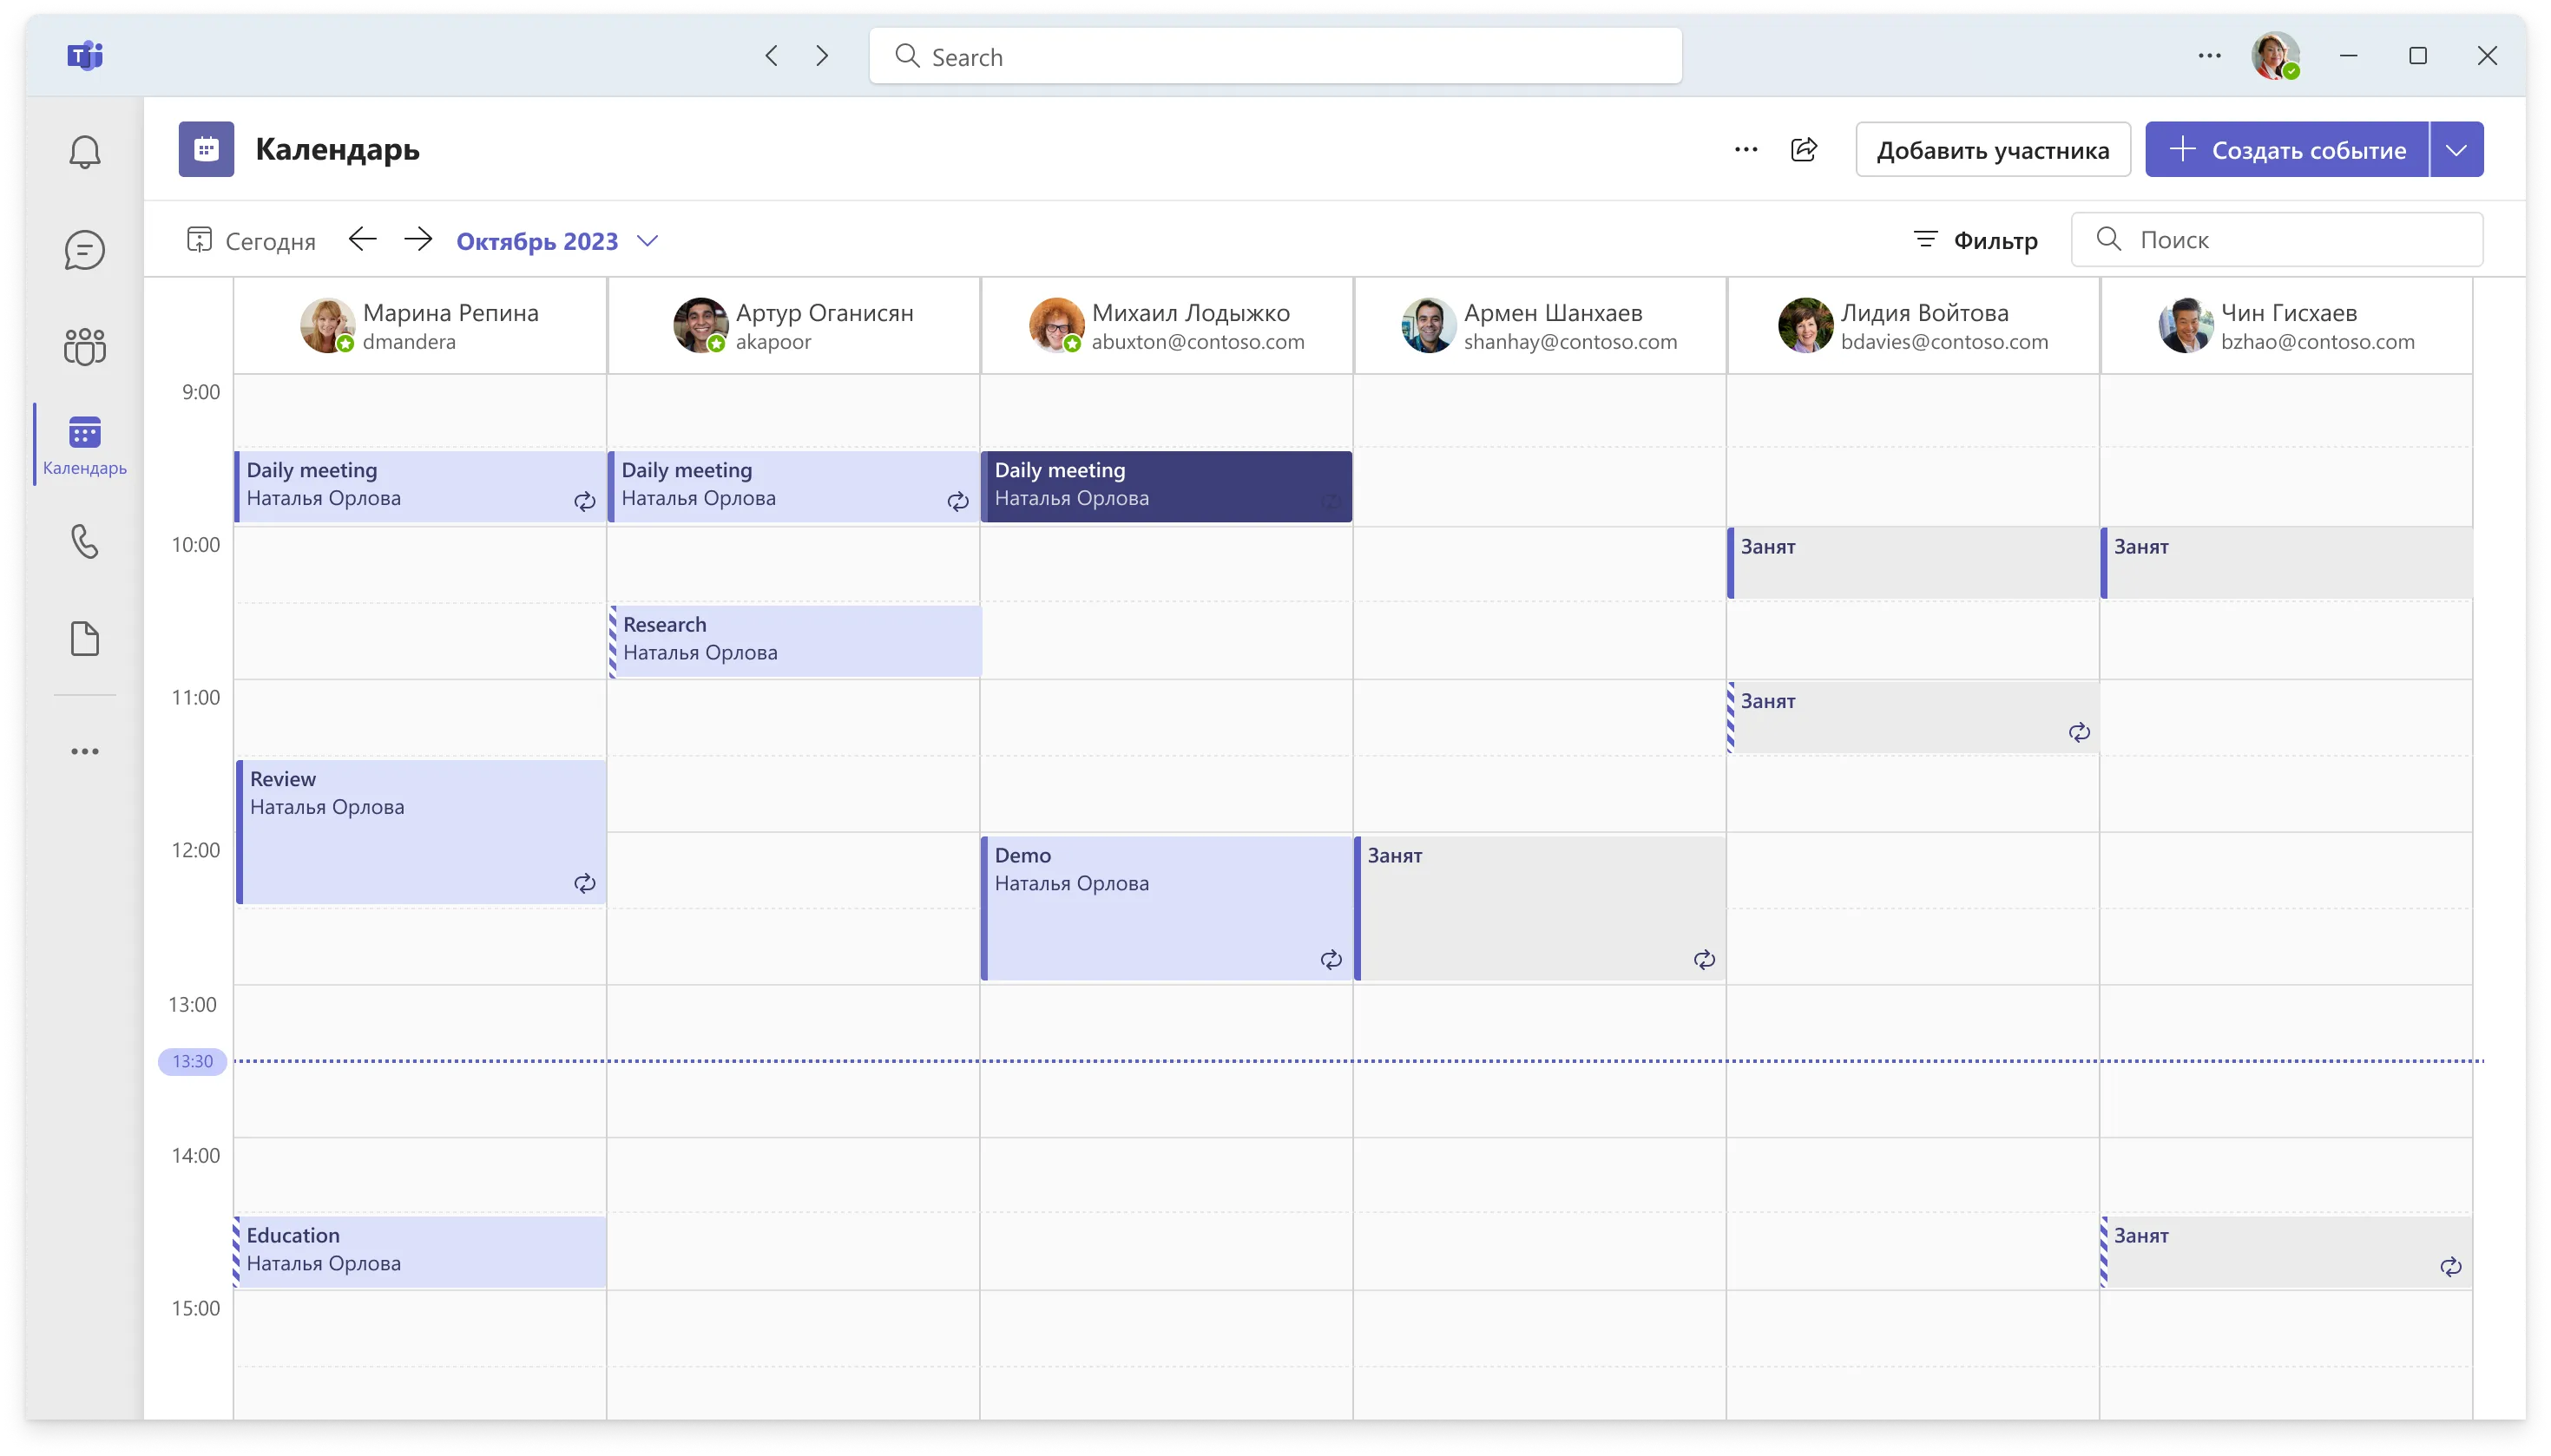
Task: Open Михаил Лодыжко's Daily meeting event
Action: 1166,486
